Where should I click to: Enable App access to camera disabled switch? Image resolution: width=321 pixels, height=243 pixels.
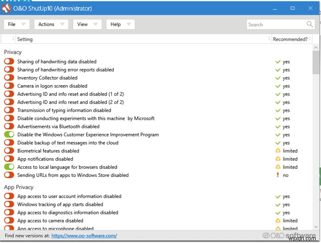(9, 221)
